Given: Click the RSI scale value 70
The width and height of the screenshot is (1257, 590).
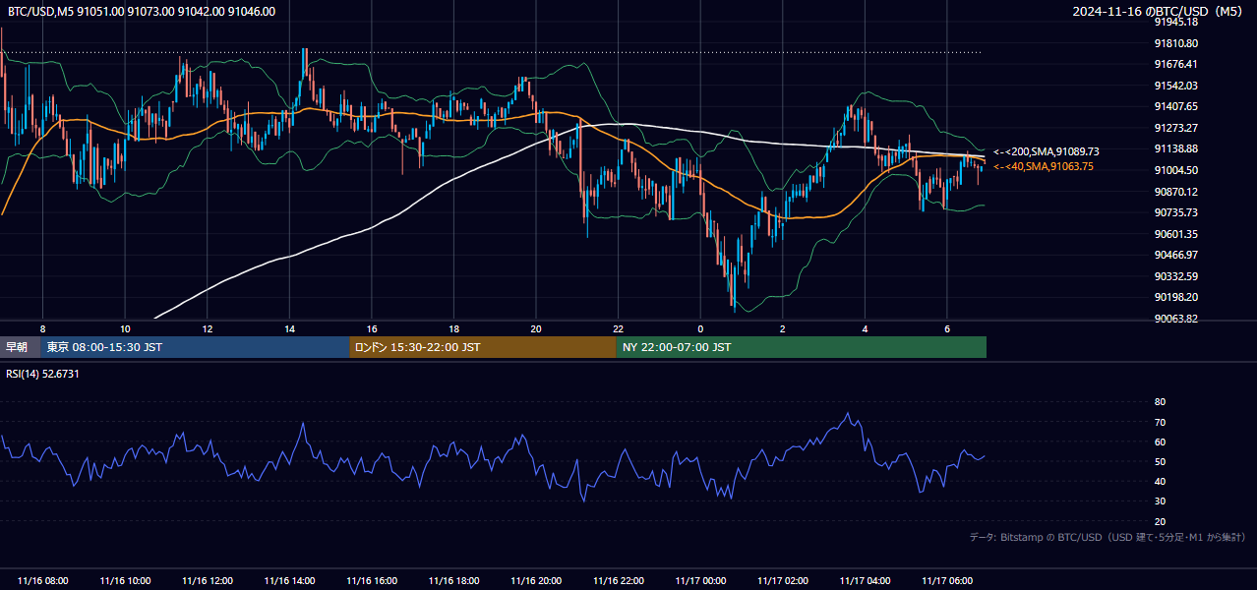Looking at the screenshot, I should point(1160,422).
